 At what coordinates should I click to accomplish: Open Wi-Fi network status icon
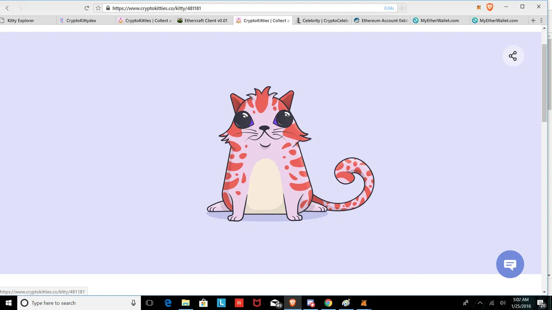tap(492, 303)
